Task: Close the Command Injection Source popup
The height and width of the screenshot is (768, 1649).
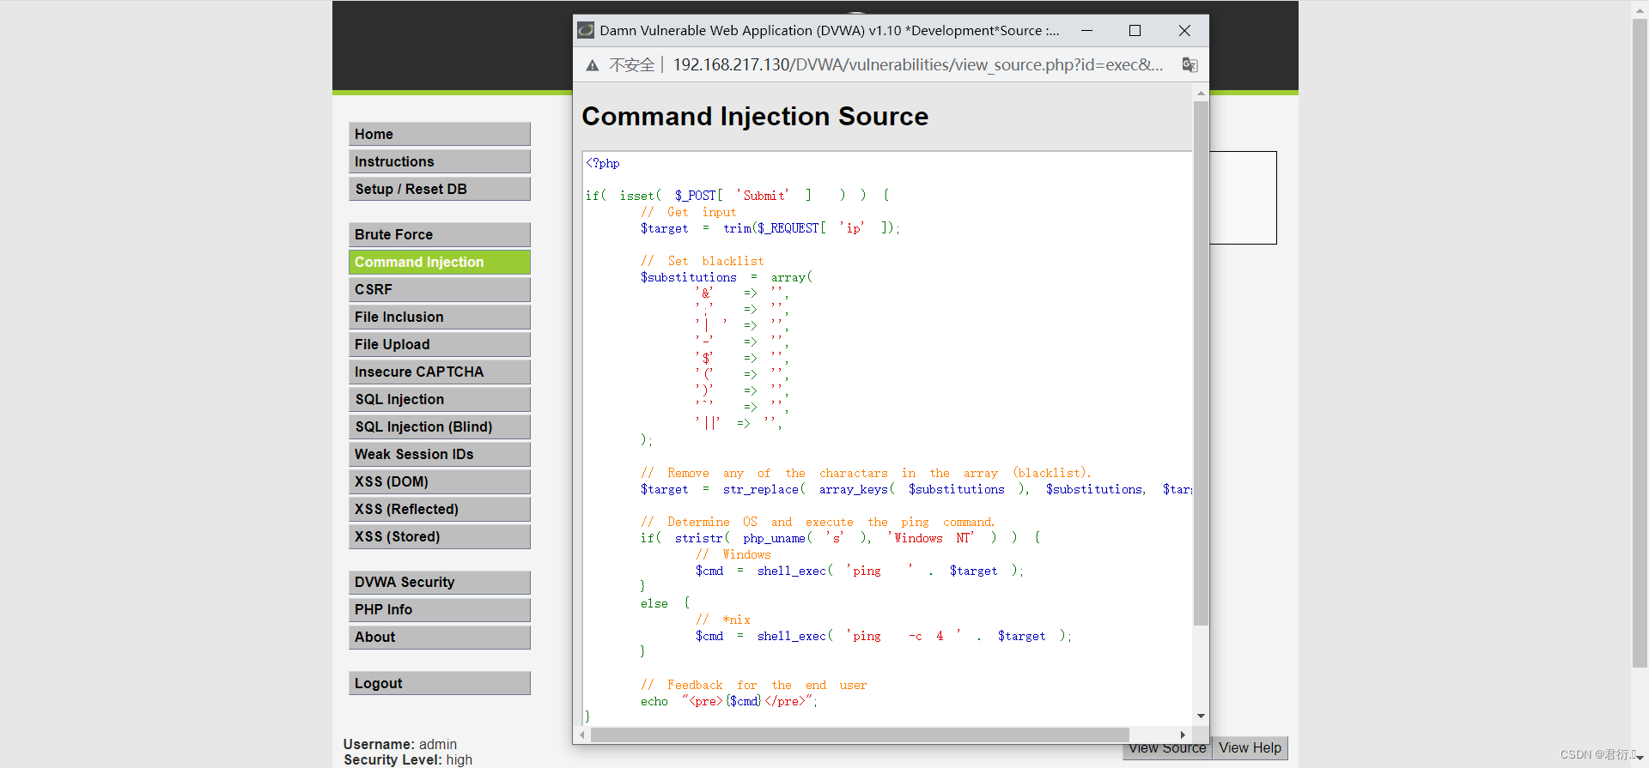Action: 1184,30
